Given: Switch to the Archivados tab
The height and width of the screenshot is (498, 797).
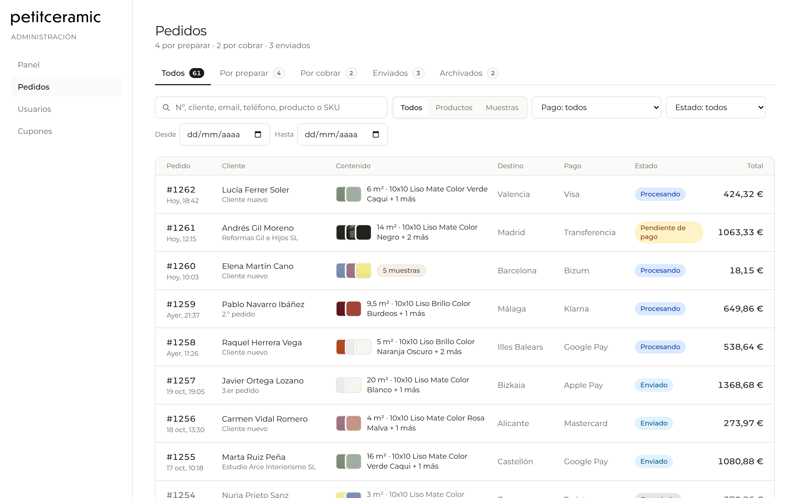Looking at the screenshot, I should point(469,73).
